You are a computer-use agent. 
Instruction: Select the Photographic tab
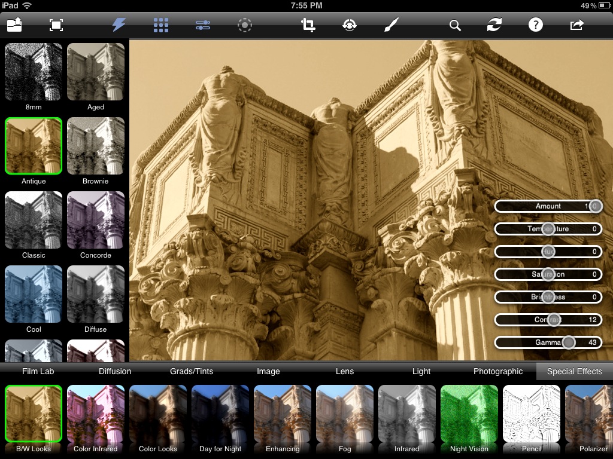pyautogui.click(x=498, y=371)
